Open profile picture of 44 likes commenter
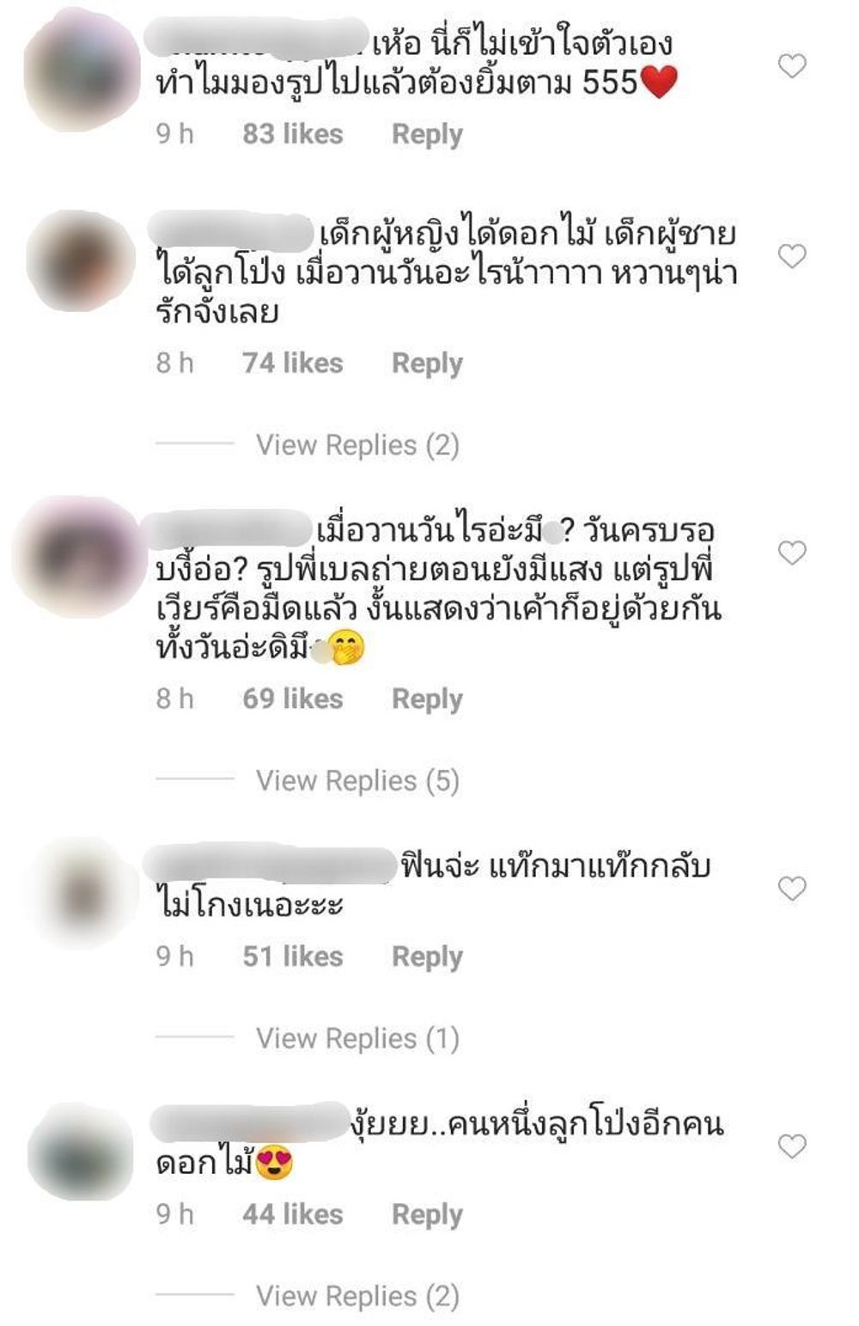The width and height of the screenshot is (859, 1326). tap(80, 1152)
